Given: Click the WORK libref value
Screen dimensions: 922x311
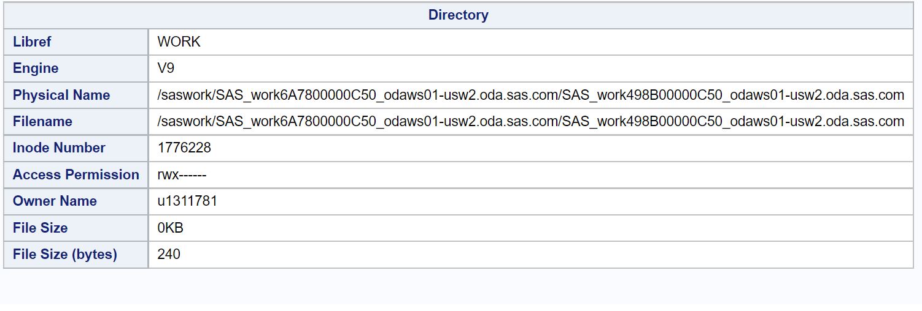Looking at the screenshot, I should [x=179, y=42].
